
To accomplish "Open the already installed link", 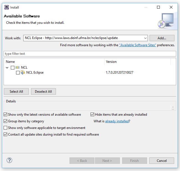I will click(117, 121).
